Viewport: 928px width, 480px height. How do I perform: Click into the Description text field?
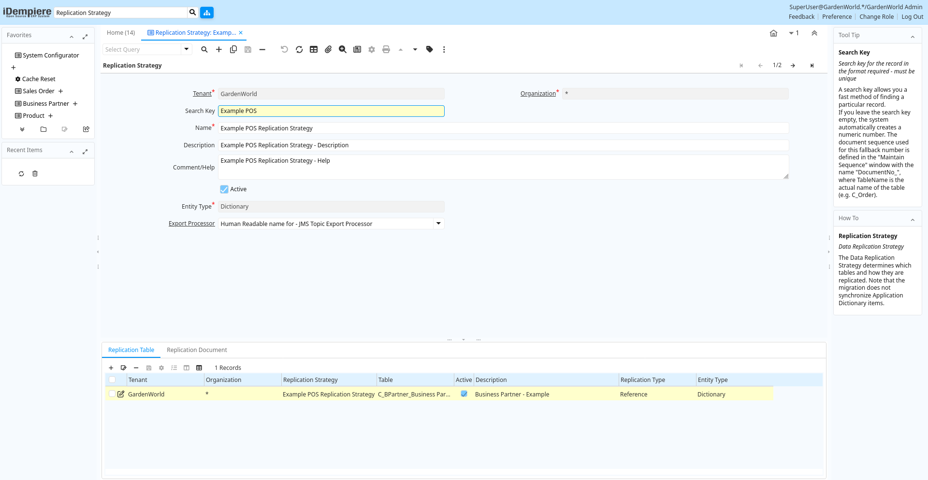pos(503,145)
